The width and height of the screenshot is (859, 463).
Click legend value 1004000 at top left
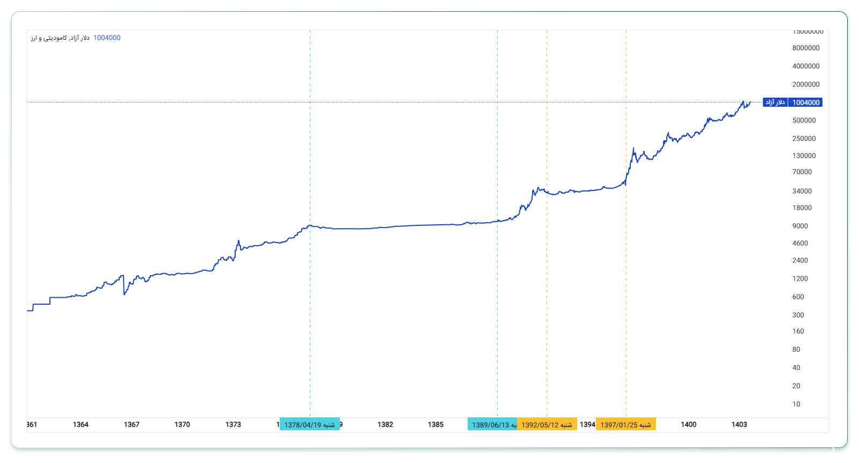click(x=107, y=38)
